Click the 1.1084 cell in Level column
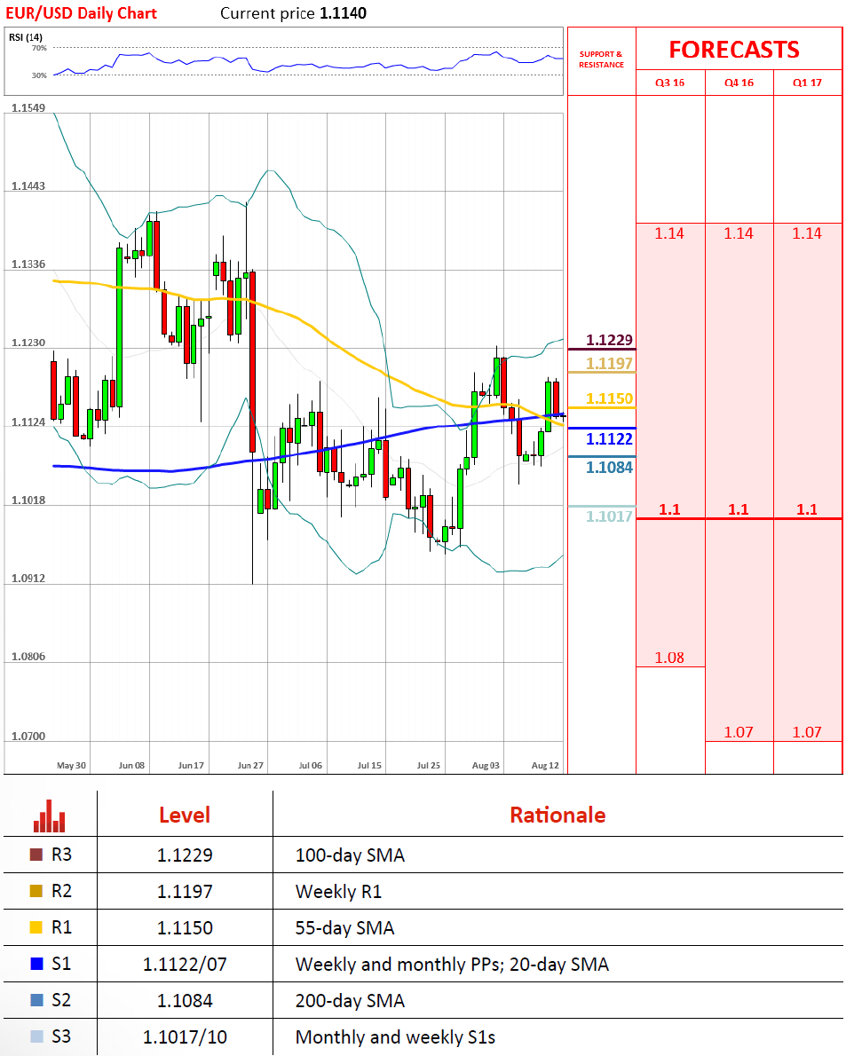Image resolution: width=854 pixels, height=1056 pixels. pyautogui.click(x=185, y=1001)
